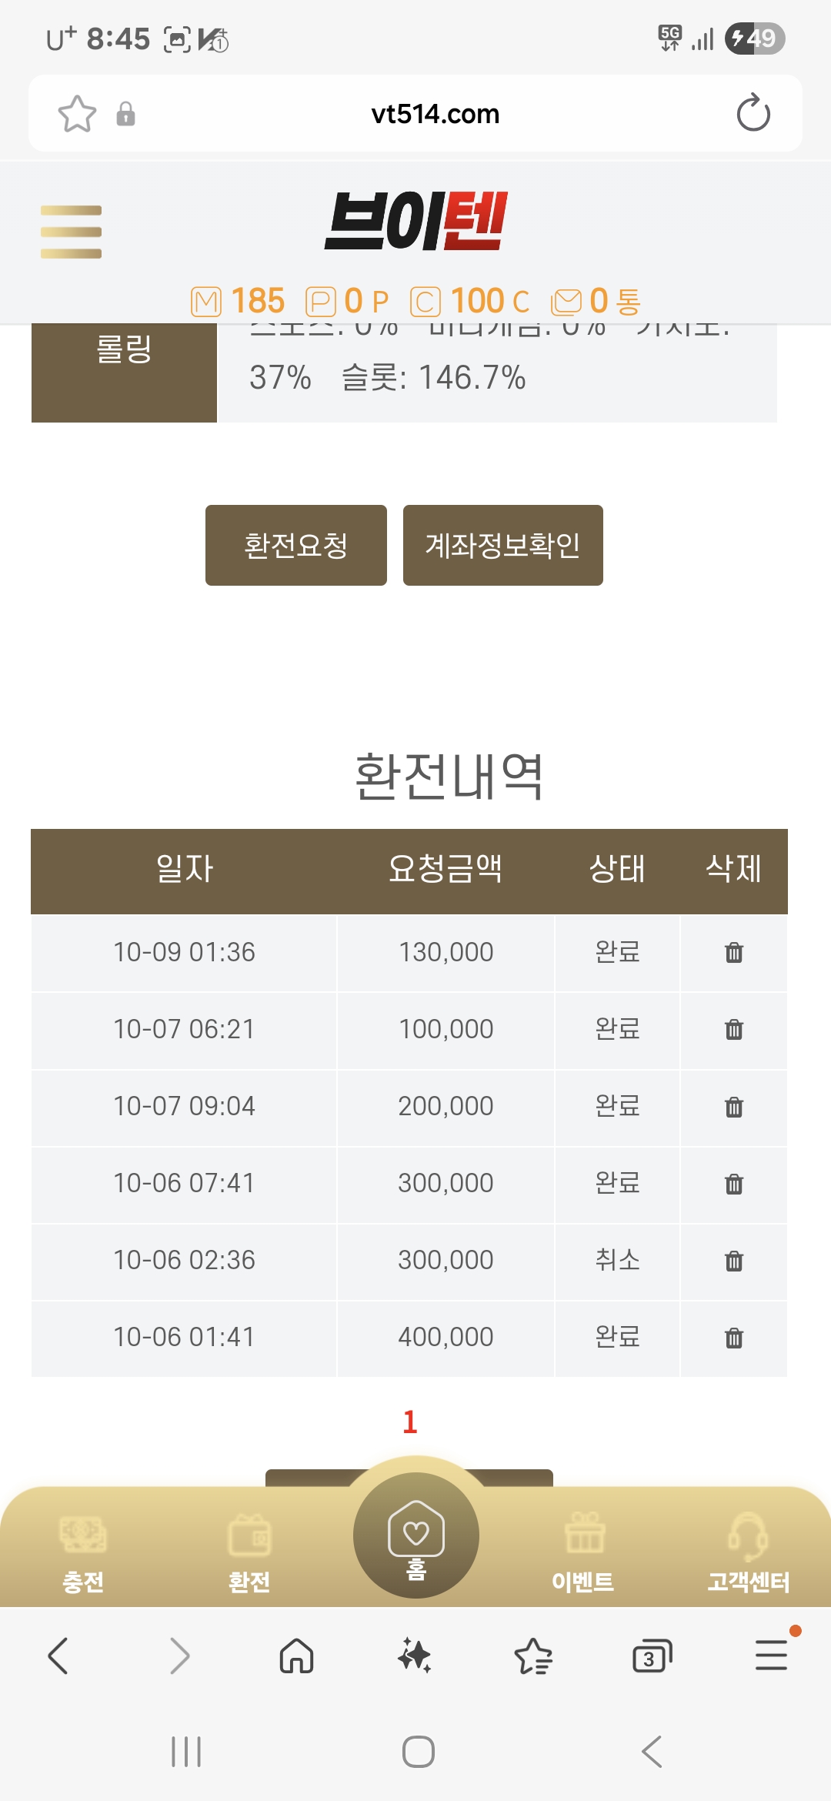Open 고객센터 customer support tab
831x1801 pixels.
coord(748,1552)
